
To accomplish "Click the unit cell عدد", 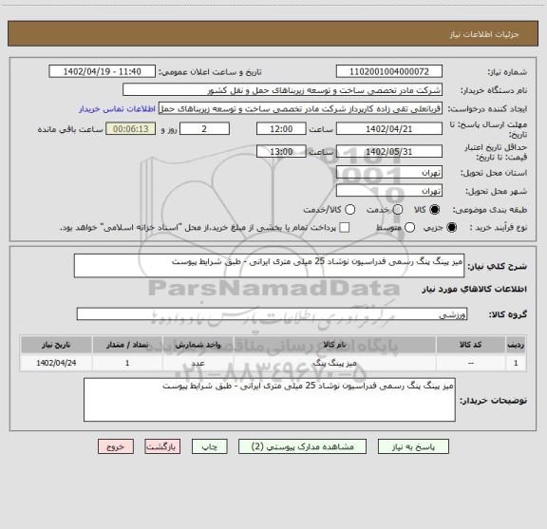I will (198, 363).
